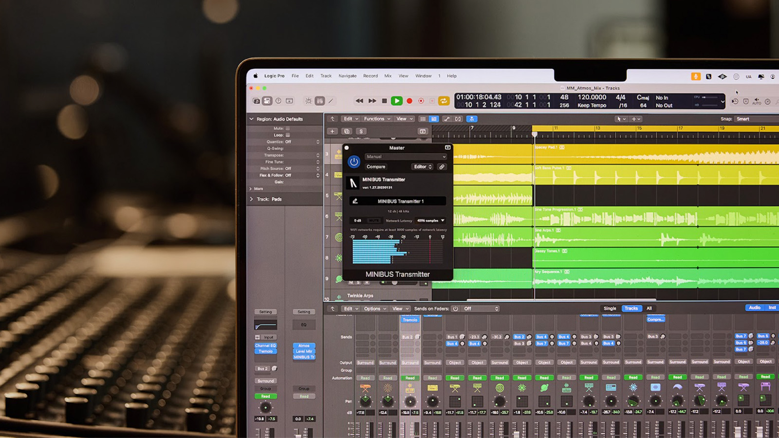
Task: Toggle MINIBUS Transmitter plugin power button
Action: (354, 162)
